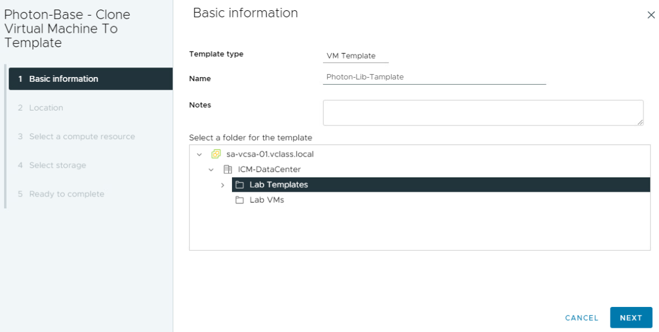Click the NEXT button
The height and width of the screenshot is (332, 659).
(631, 318)
